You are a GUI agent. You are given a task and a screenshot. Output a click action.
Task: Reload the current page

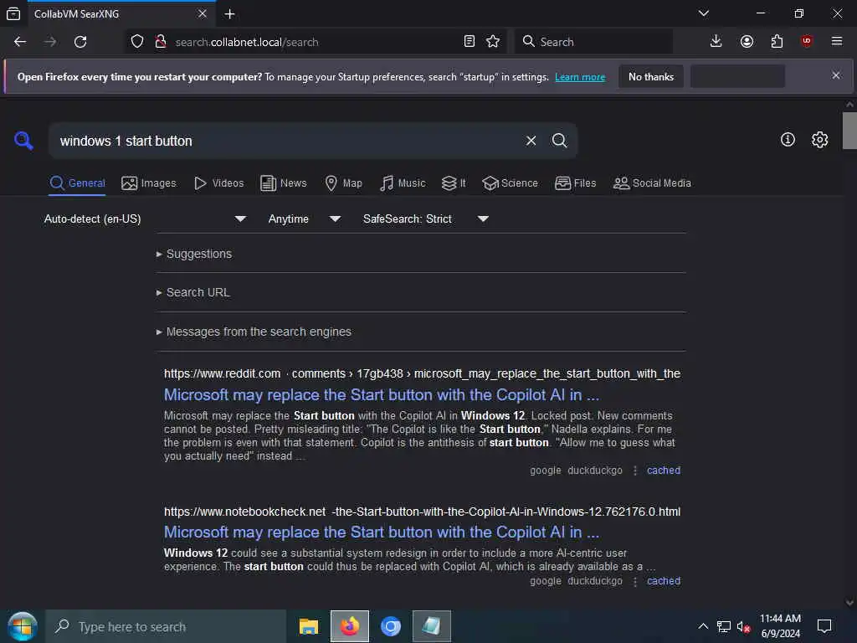(x=80, y=42)
